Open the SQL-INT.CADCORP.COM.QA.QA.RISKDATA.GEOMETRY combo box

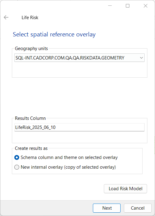click(x=79, y=58)
